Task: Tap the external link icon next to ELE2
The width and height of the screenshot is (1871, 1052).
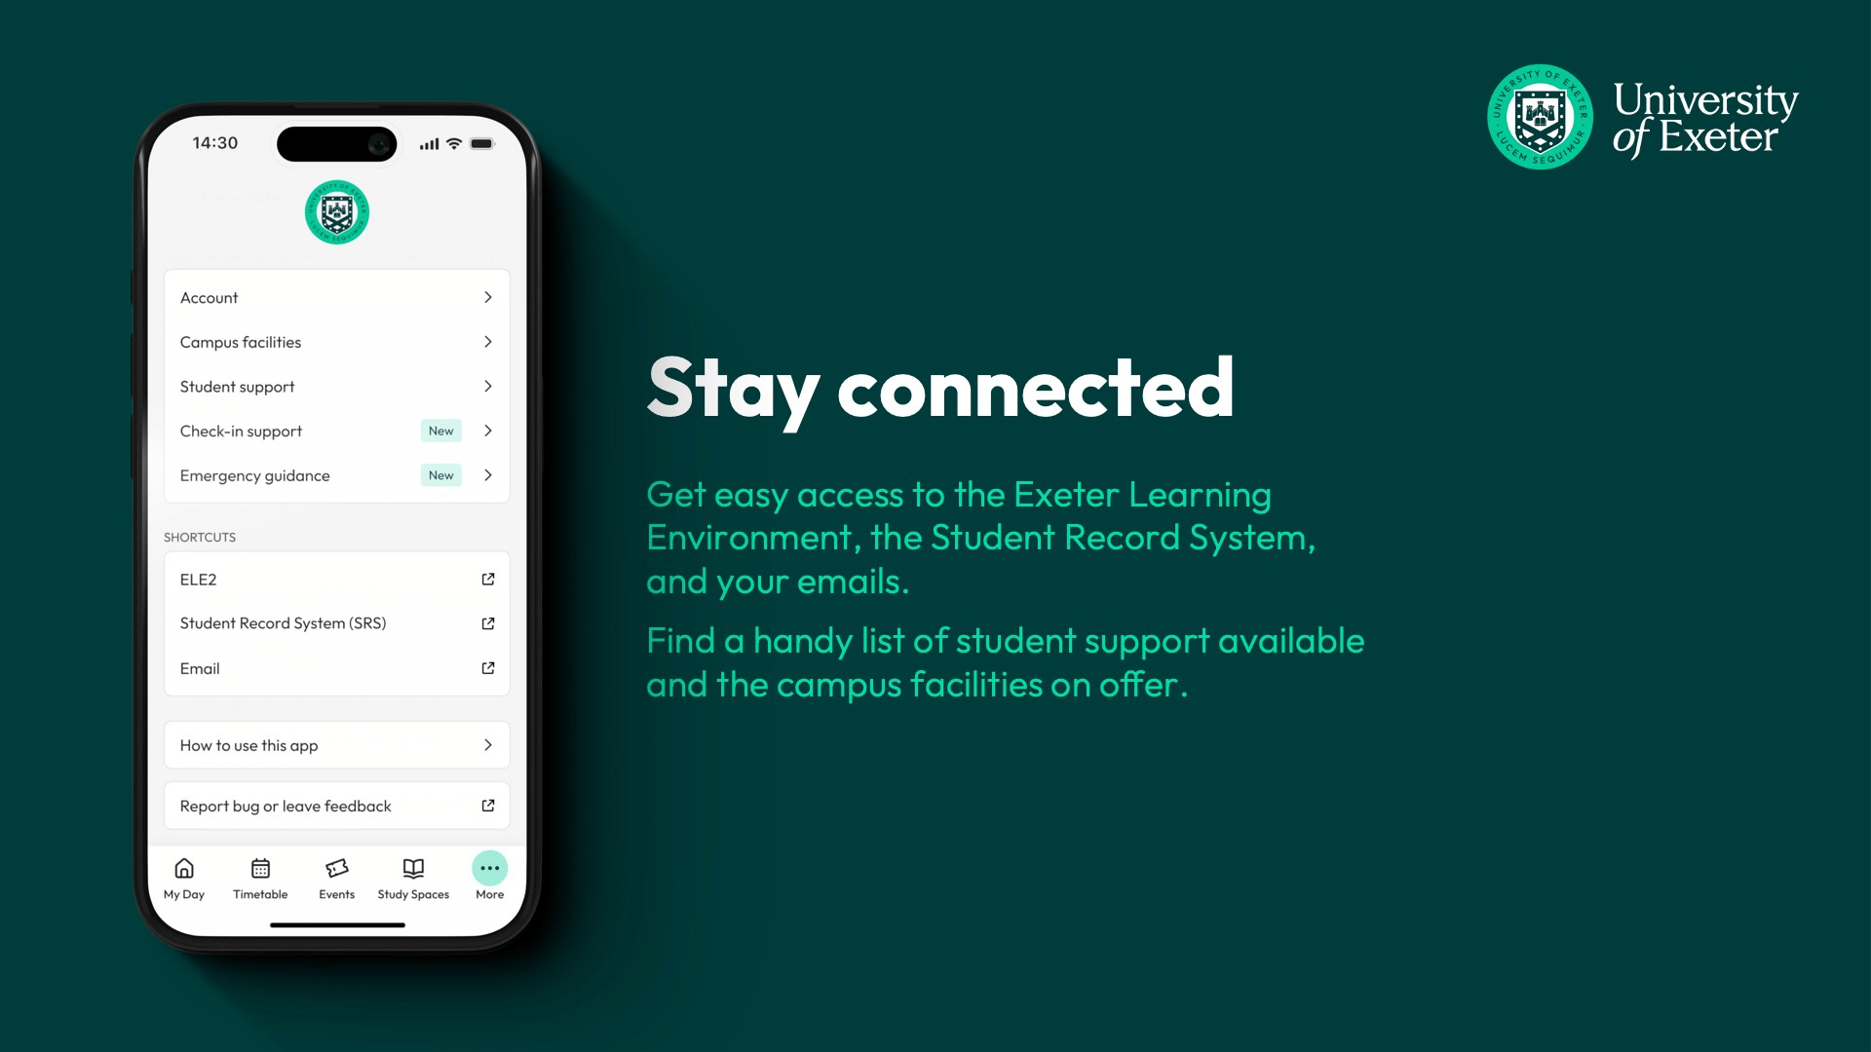Action: [485, 578]
